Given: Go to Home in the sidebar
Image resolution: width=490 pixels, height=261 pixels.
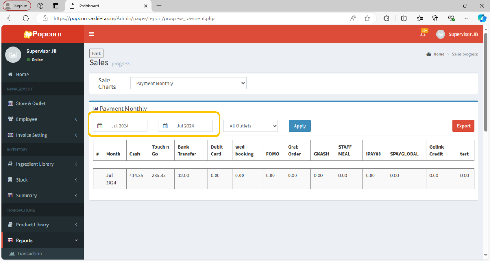Looking at the screenshot, I should tap(43, 74).
